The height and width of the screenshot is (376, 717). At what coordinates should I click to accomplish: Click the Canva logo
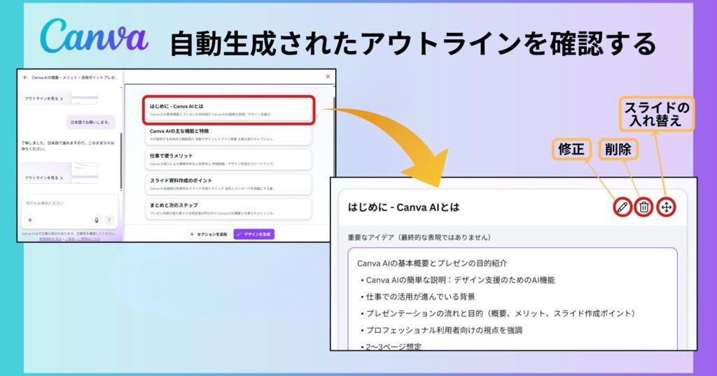pyautogui.click(x=94, y=36)
